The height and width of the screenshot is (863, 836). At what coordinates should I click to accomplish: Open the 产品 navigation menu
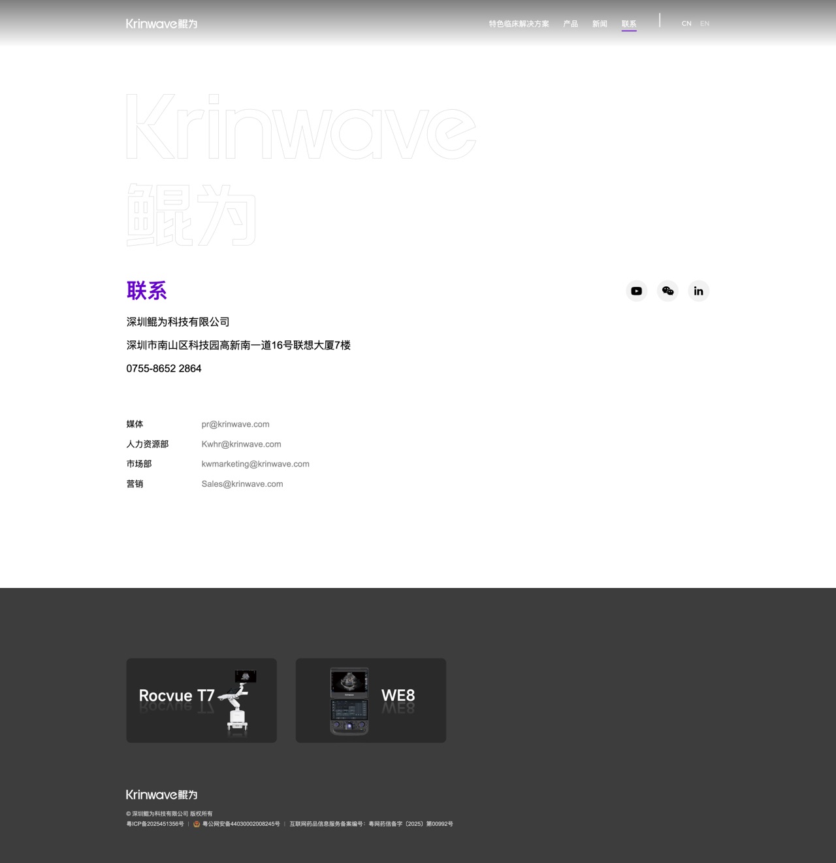coord(570,24)
